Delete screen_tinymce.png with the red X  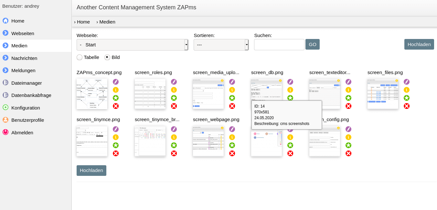coord(116,153)
